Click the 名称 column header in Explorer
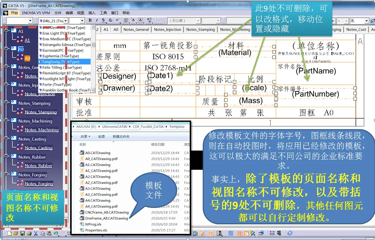Screen dimensions: 375x240 (x=83, y=144)
